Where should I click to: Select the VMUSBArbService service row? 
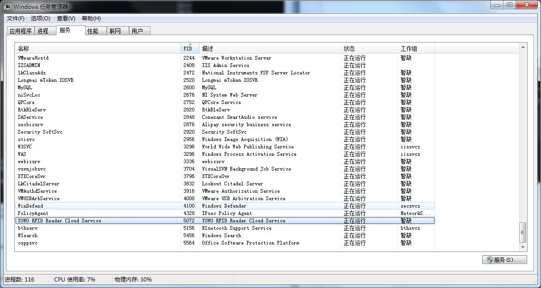[x=225, y=198]
